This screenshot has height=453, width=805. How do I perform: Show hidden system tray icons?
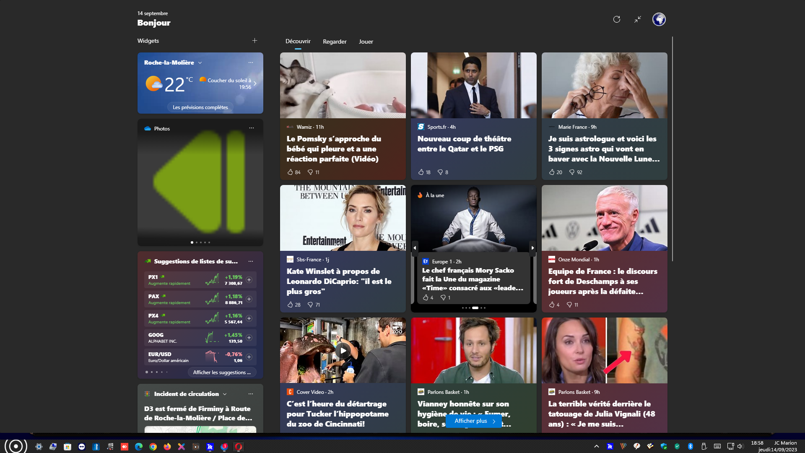(x=596, y=446)
